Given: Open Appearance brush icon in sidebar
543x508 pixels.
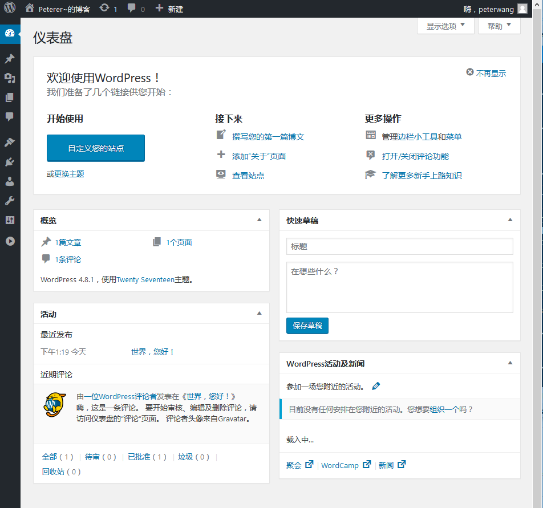Looking at the screenshot, I should [x=10, y=142].
